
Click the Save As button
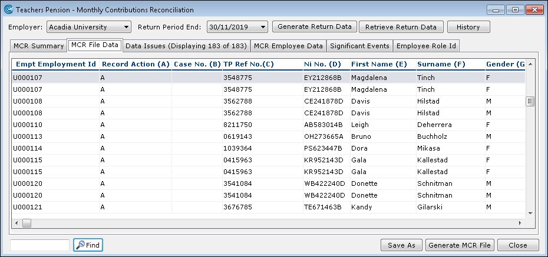(401, 245)
